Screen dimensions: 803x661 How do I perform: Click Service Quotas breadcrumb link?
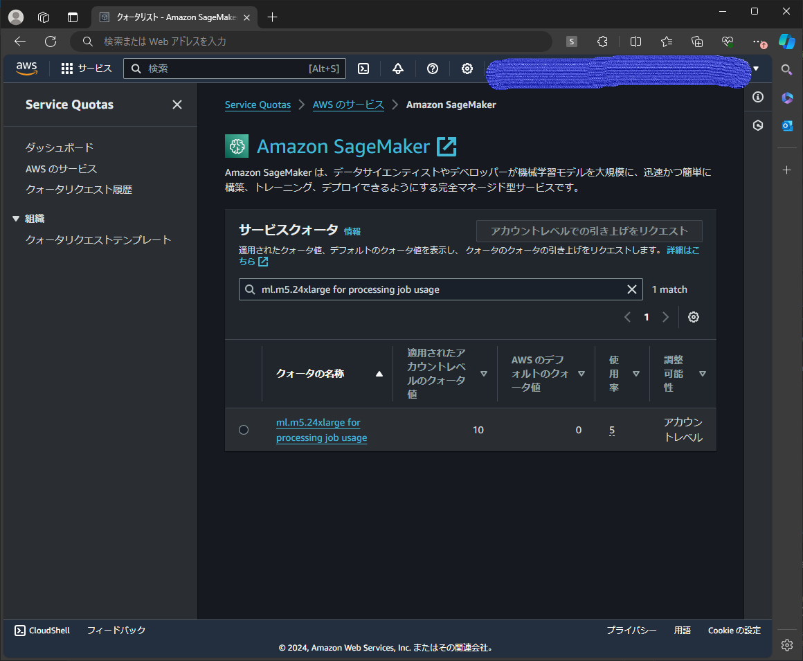click(258, 105)
